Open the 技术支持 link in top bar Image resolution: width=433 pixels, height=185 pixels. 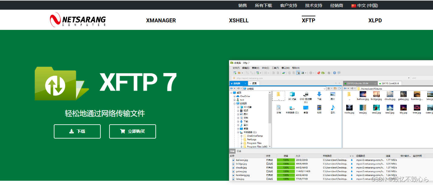(x=314, y=5)
